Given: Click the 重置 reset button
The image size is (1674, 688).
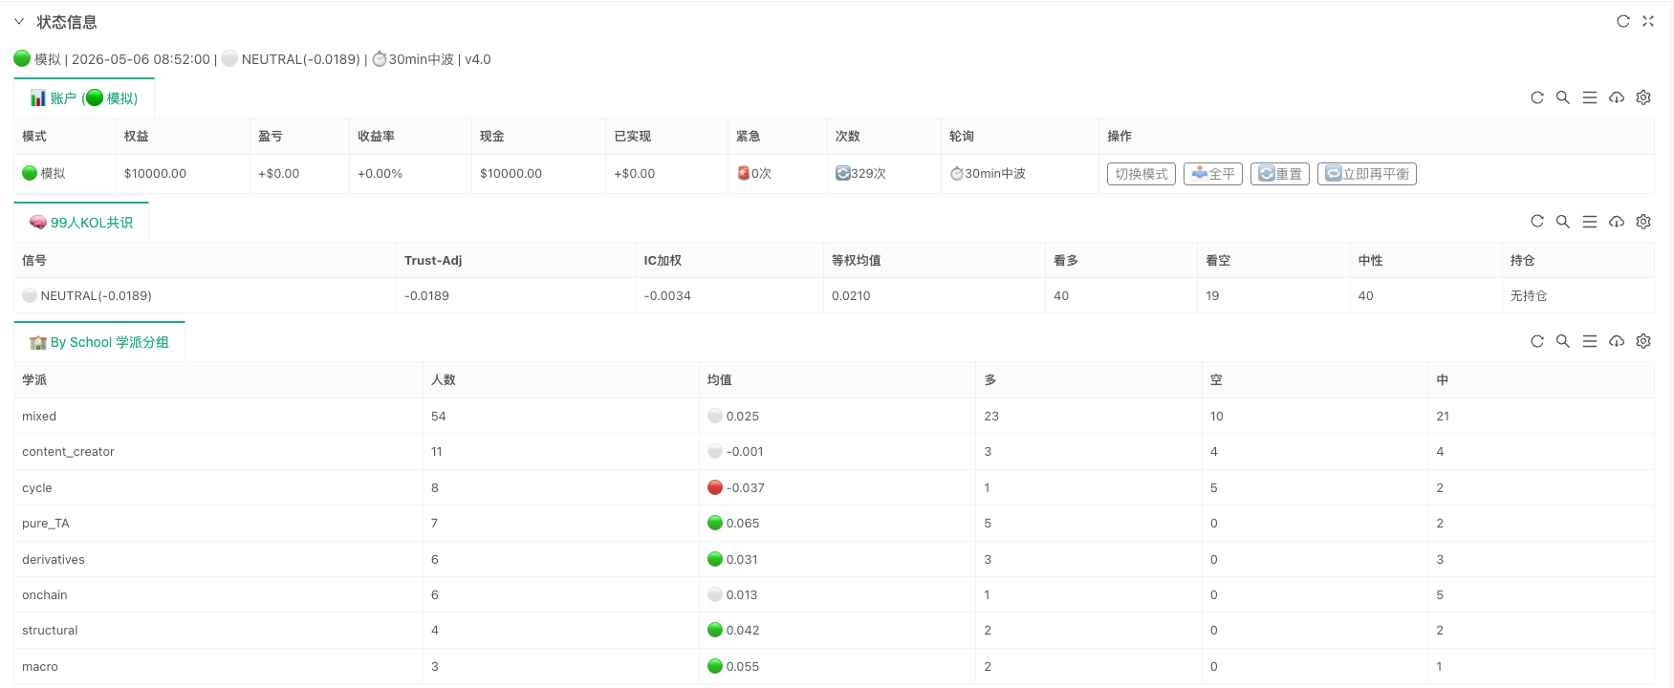Looking at the screenshot, I should [x=1280, y=174].
